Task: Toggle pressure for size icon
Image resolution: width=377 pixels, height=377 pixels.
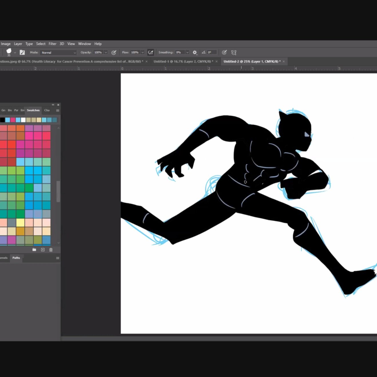Action: (225, 52)
